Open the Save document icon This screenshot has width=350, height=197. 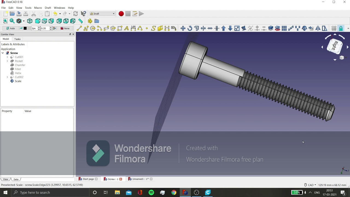click(x=19, y=14)
